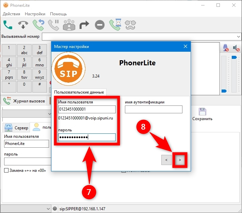Dial keypad button 7 pqrs

[x=9, y=75]
